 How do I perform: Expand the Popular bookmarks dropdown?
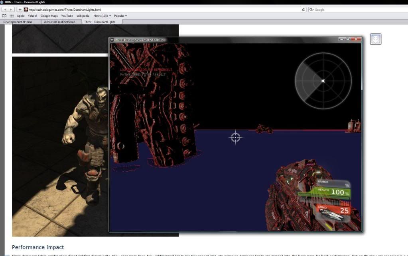coord(120,16)
